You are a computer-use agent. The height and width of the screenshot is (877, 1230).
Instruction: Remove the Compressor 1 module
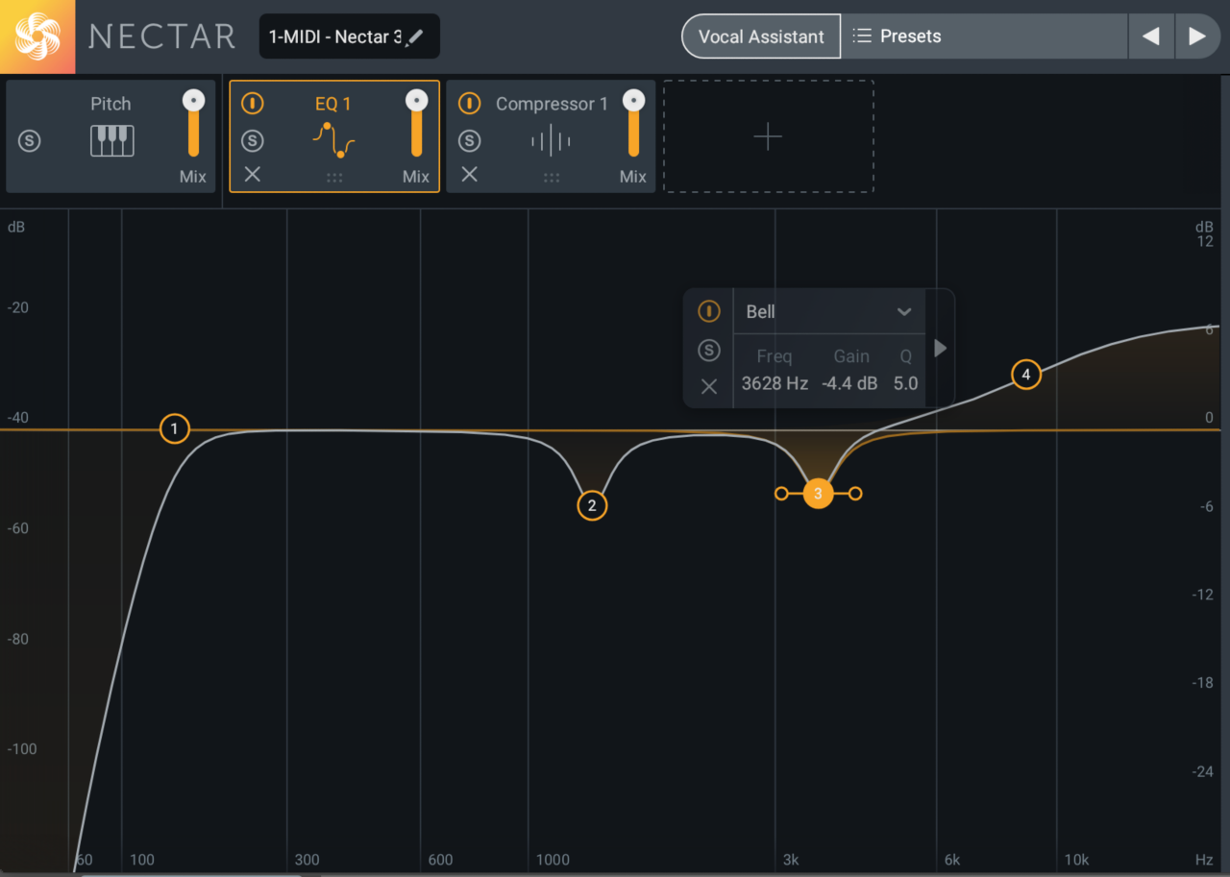469,174
